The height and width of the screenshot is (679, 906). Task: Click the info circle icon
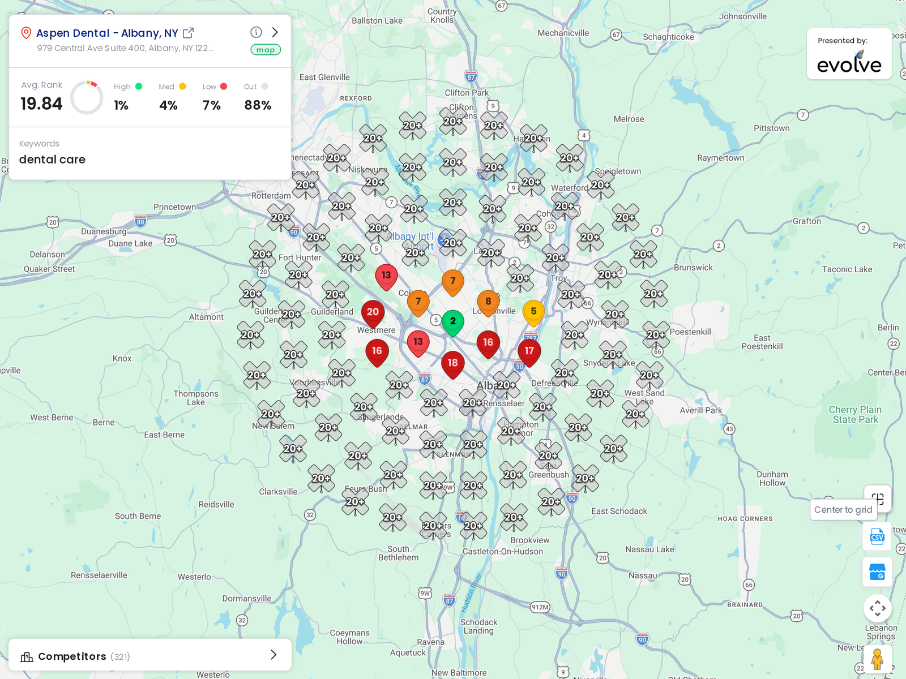pyautogui.click(x=256, y=32)
